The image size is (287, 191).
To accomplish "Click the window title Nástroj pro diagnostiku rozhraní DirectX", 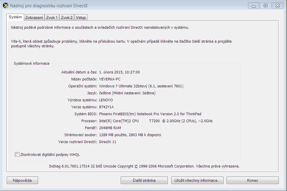I will (49, 6).
